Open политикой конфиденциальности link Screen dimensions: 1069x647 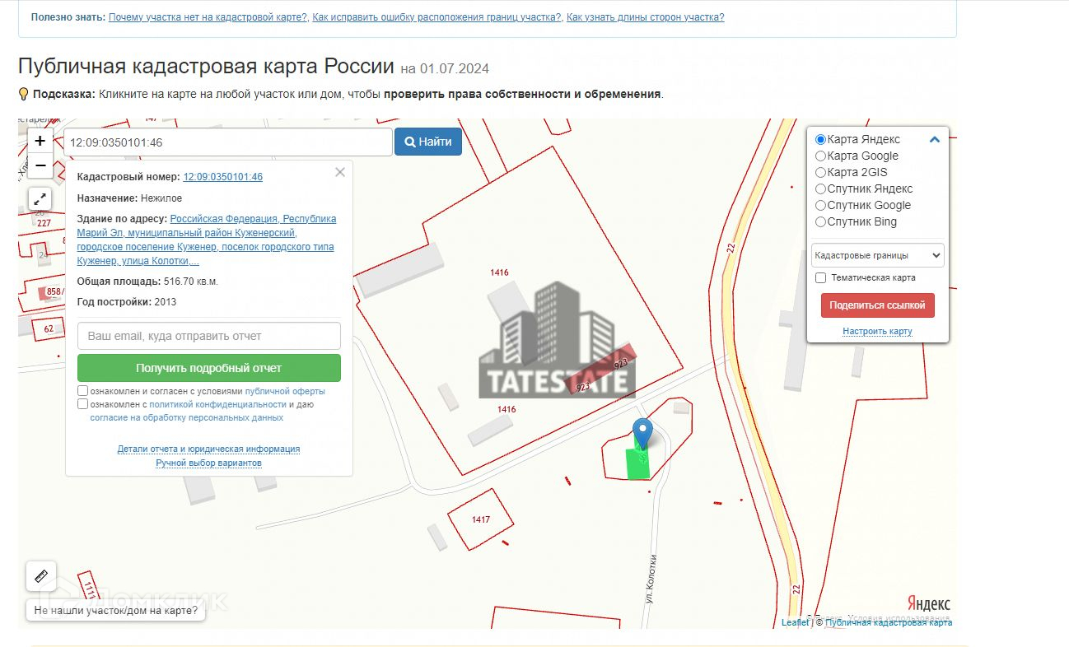click(x=218, y=404)
